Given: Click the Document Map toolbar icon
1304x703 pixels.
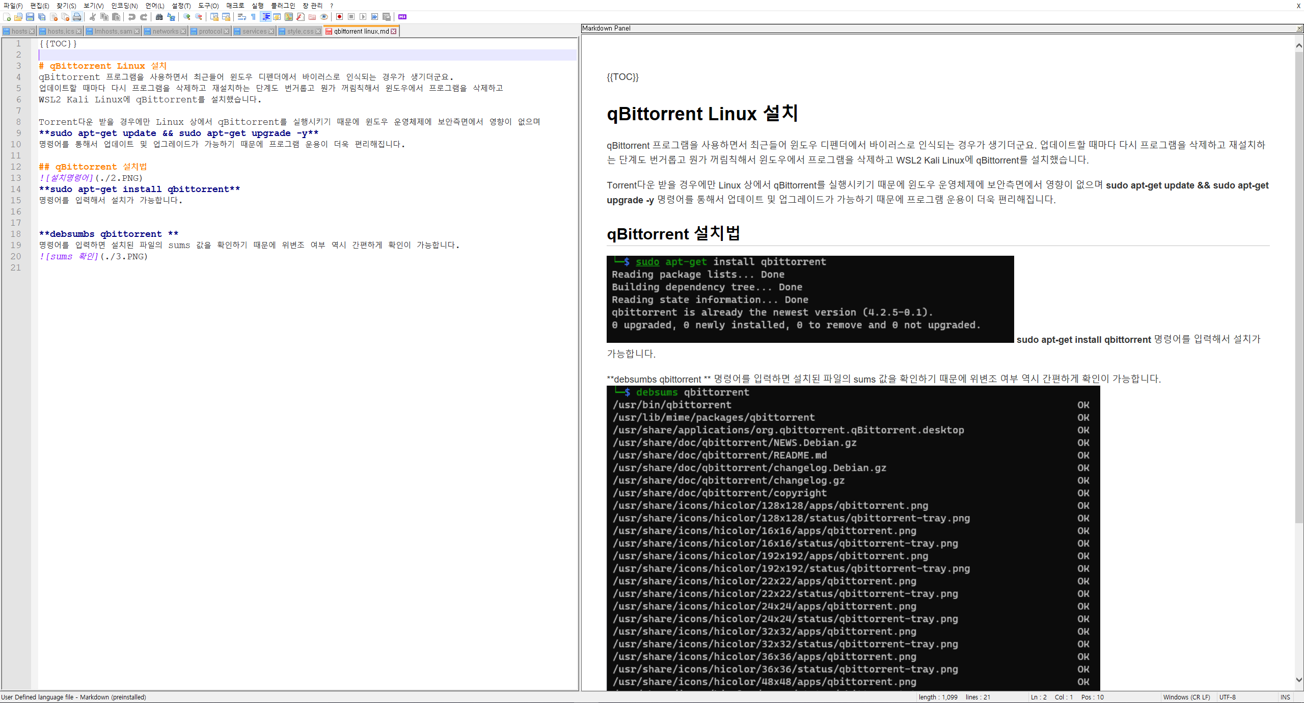Looking at the screenshot, I should point(289,17).
